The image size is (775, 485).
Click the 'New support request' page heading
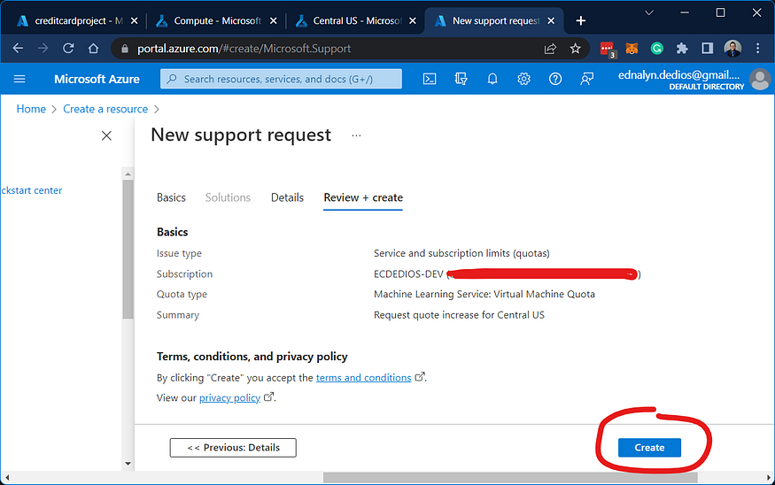click(241, 135)
